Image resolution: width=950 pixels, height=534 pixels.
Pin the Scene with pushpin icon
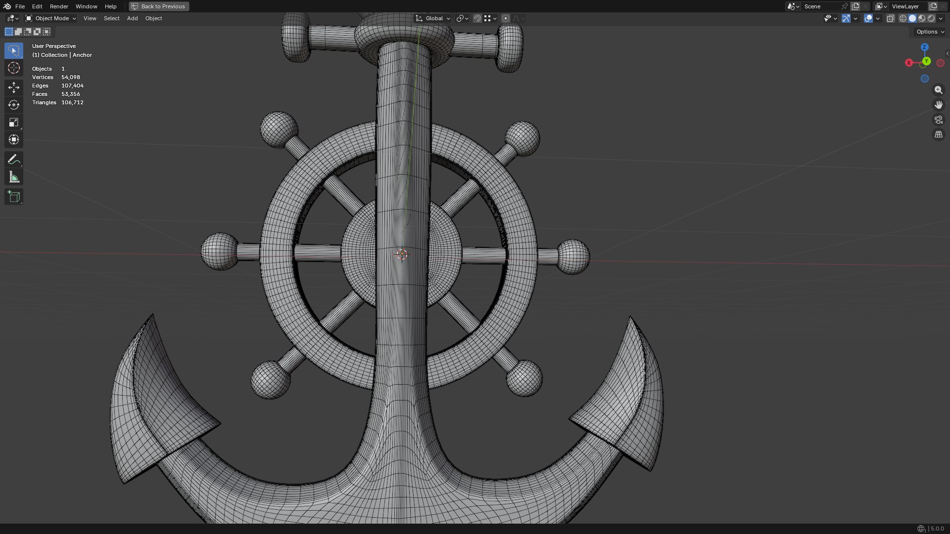845,6
